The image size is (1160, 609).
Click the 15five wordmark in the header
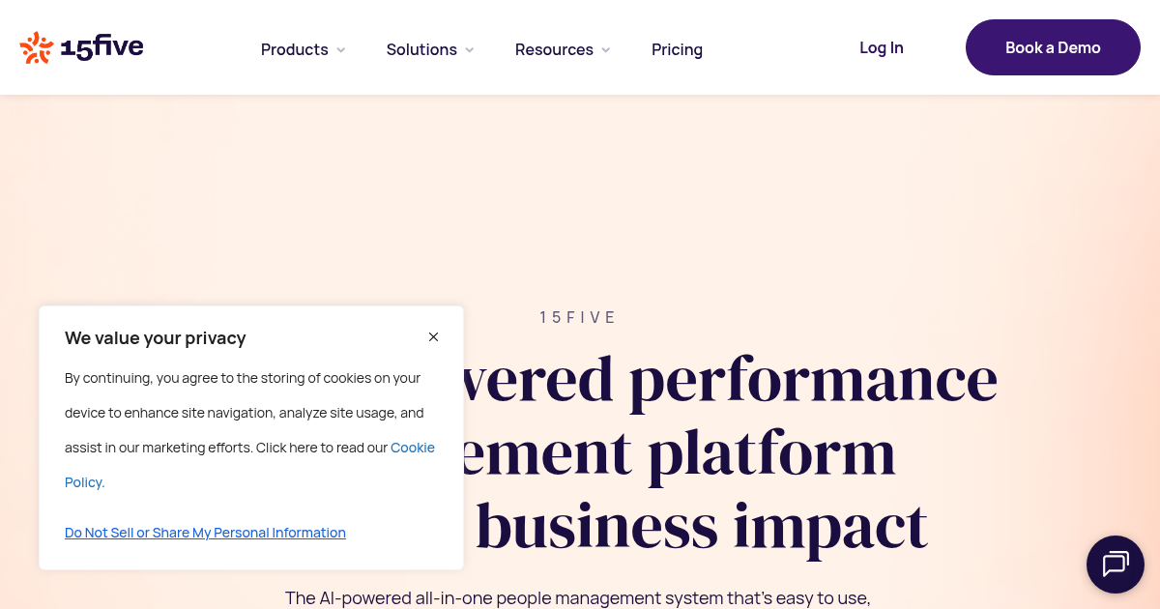point(101,47)
